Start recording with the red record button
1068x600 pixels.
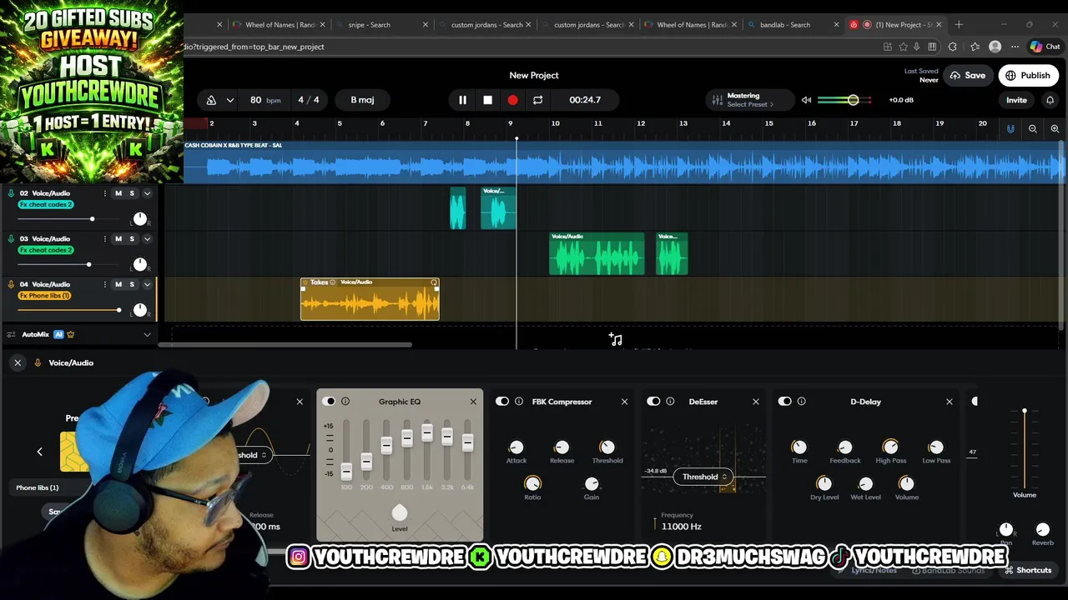click(x=512, y=100)
